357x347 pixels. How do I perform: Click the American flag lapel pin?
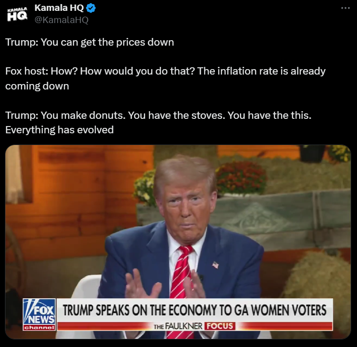coord(215,265)
